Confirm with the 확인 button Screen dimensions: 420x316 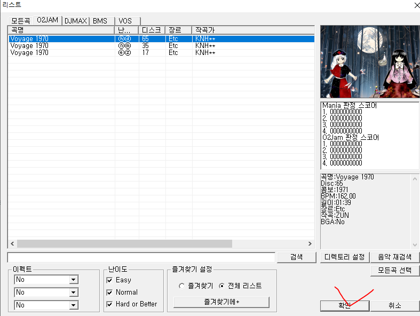(x=345, y=305)
